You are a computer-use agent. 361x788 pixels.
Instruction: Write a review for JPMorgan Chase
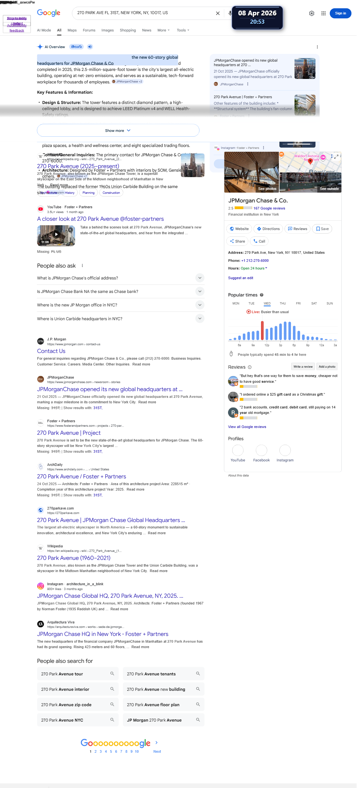[x=303, y=366]
